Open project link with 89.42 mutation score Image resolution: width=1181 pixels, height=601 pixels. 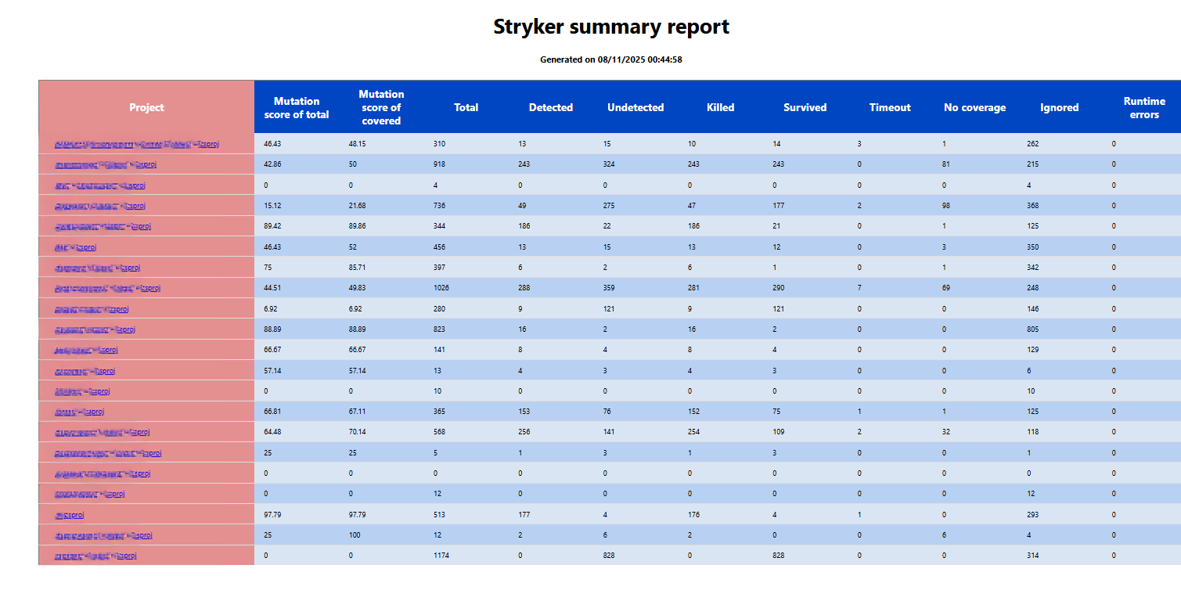(103, 227)
